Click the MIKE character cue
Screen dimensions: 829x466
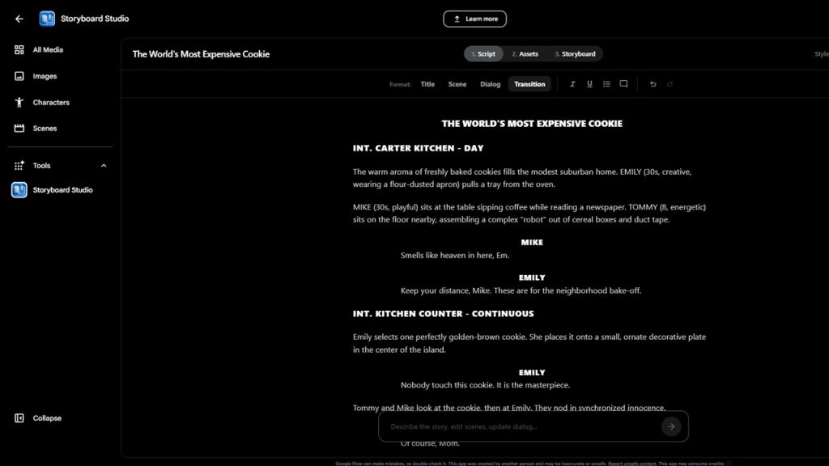532,243
